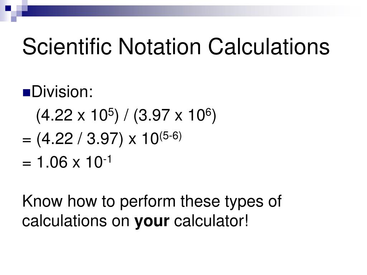Click the bold word your
Viewport: 367px width, 275px height.
[152, 221]
